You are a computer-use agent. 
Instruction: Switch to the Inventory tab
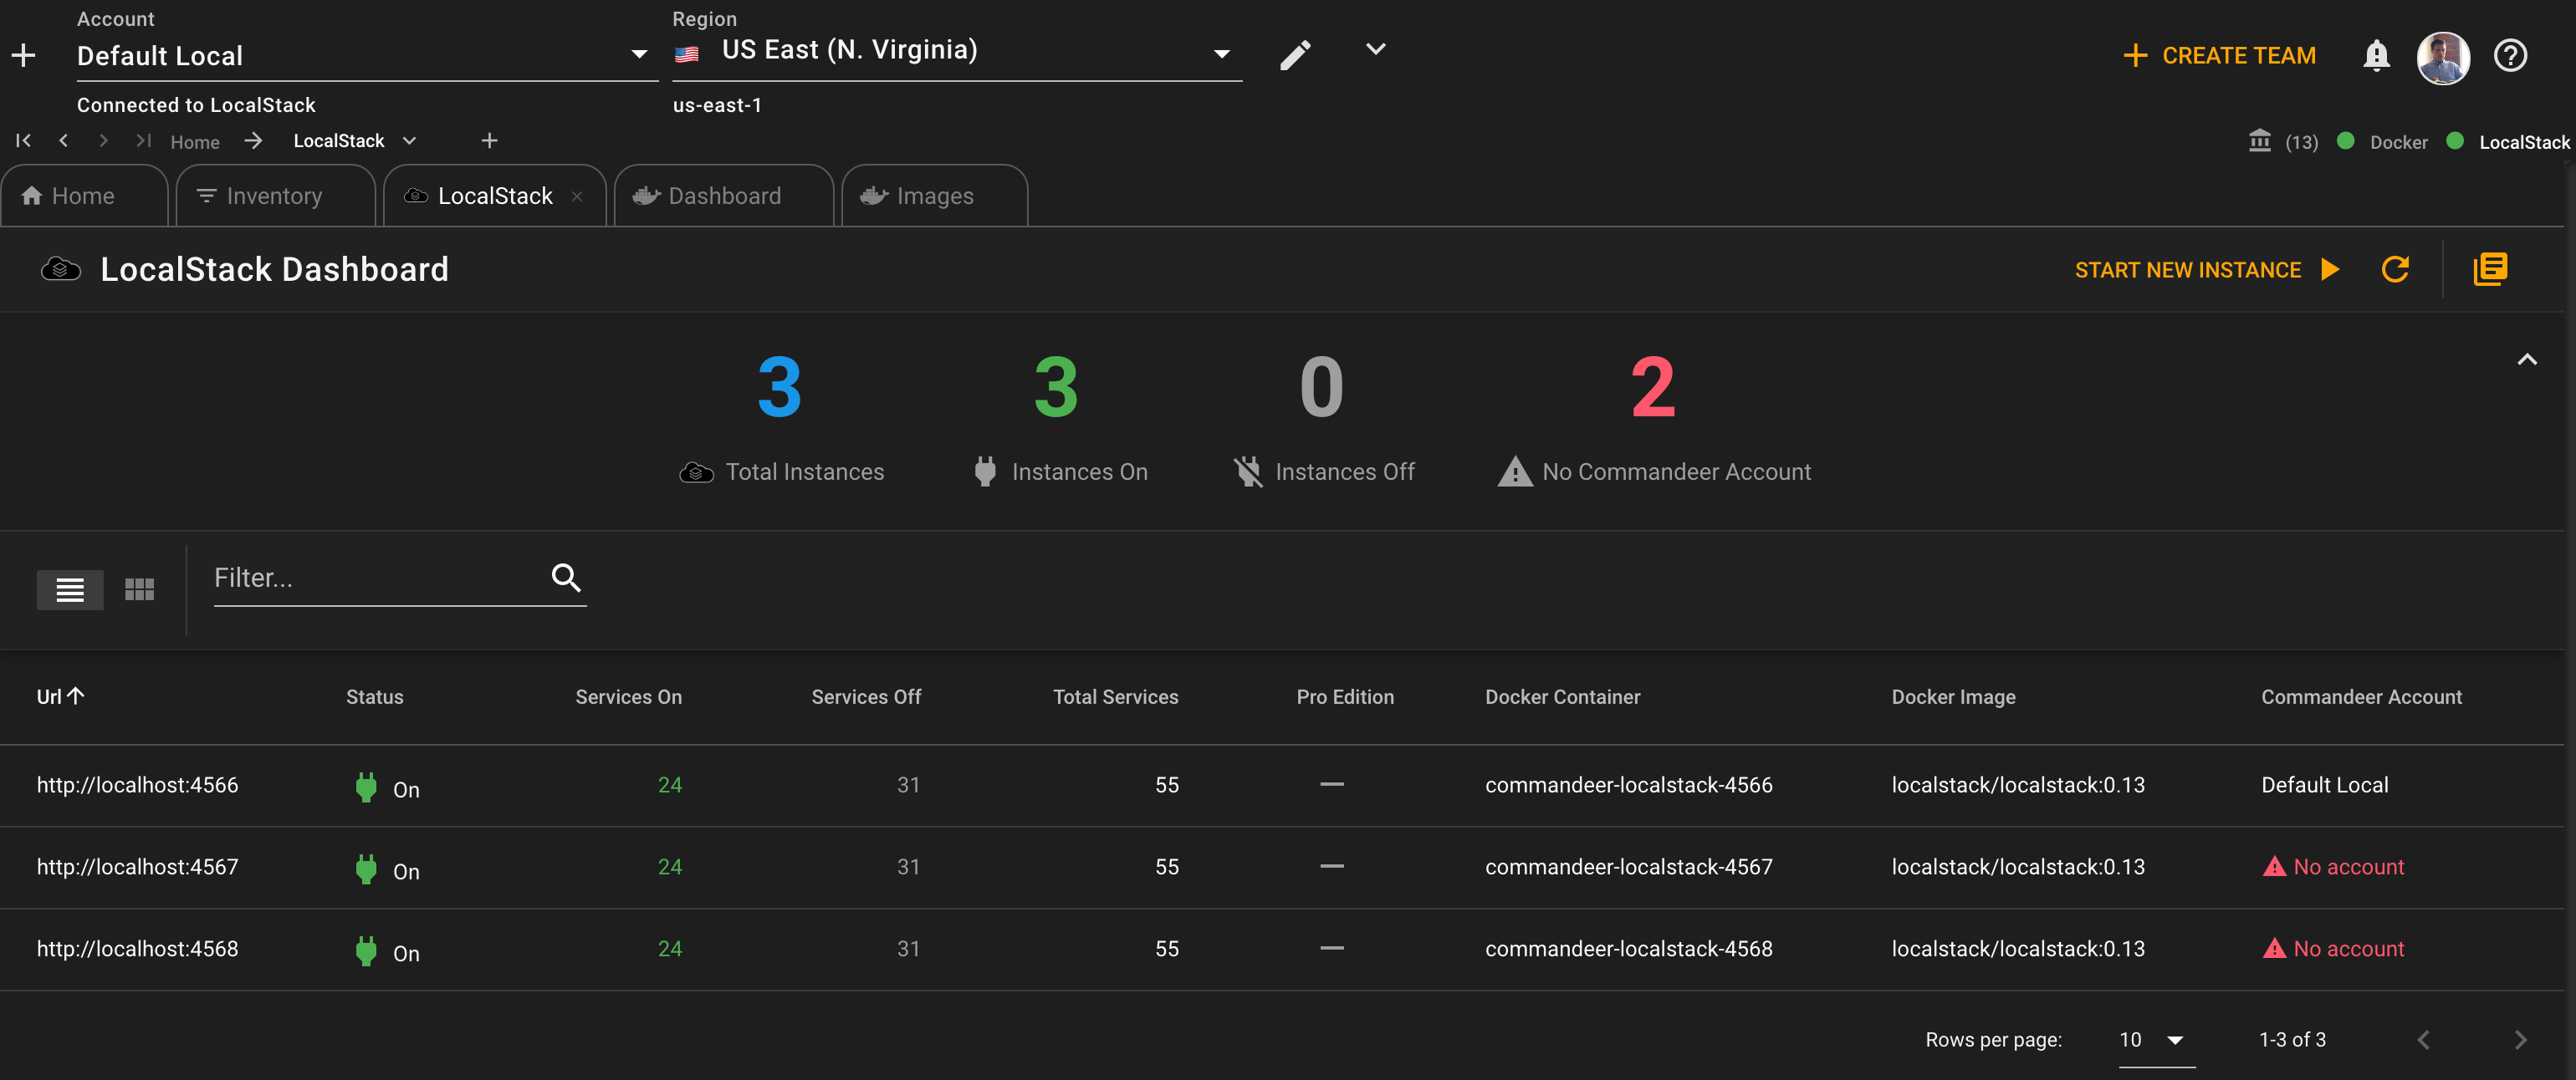tap(275, 196)
